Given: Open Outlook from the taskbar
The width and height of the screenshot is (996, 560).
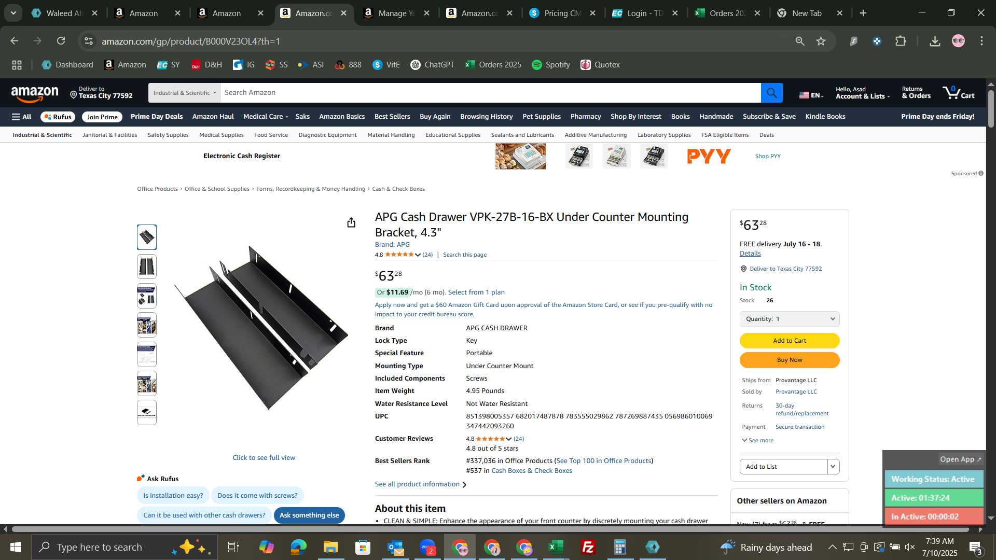Looking at the screenshot, I should [x=395, y=547].
